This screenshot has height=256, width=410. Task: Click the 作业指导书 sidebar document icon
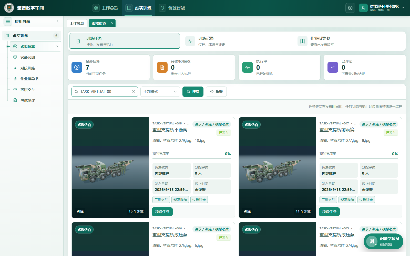click(x=15, y=79)
